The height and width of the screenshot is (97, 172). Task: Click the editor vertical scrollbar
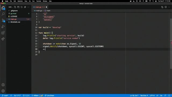171,44
